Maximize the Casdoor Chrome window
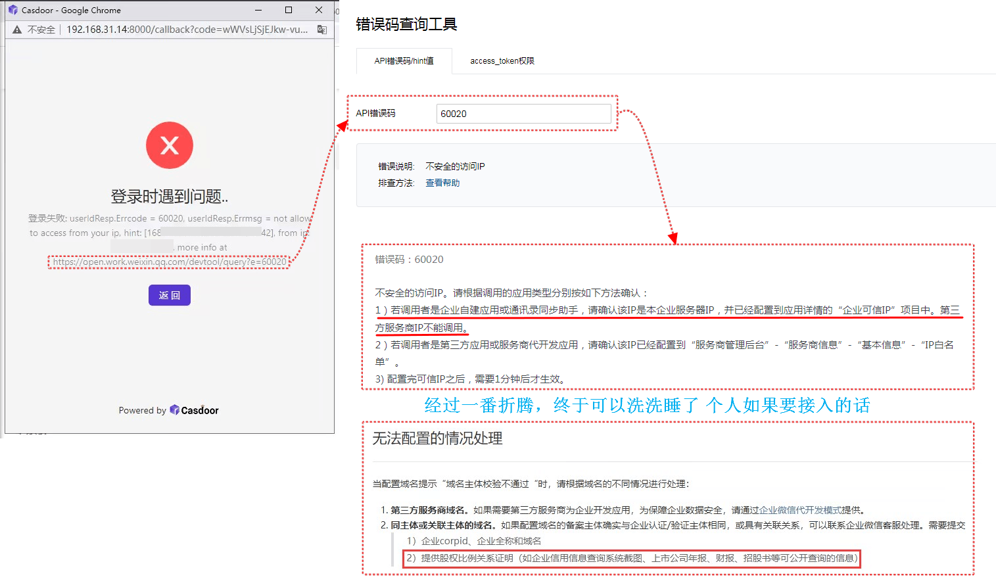This screenshot has width=996, height=585. [287, 10]
